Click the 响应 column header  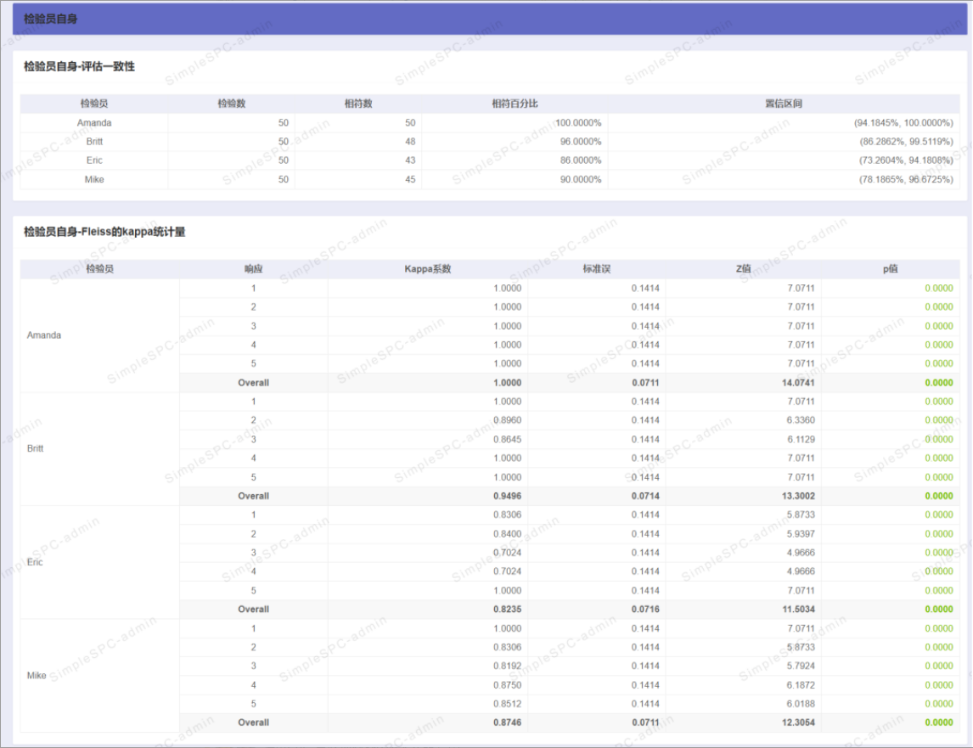253,269
